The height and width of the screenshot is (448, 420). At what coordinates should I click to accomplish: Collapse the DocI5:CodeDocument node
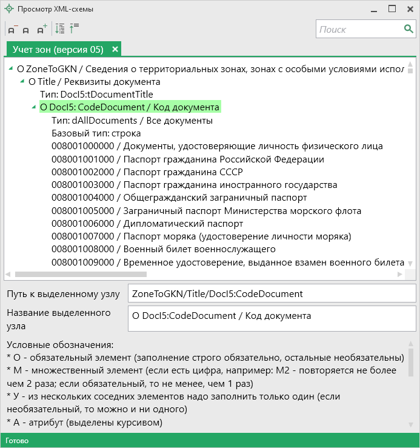[34, 107]
